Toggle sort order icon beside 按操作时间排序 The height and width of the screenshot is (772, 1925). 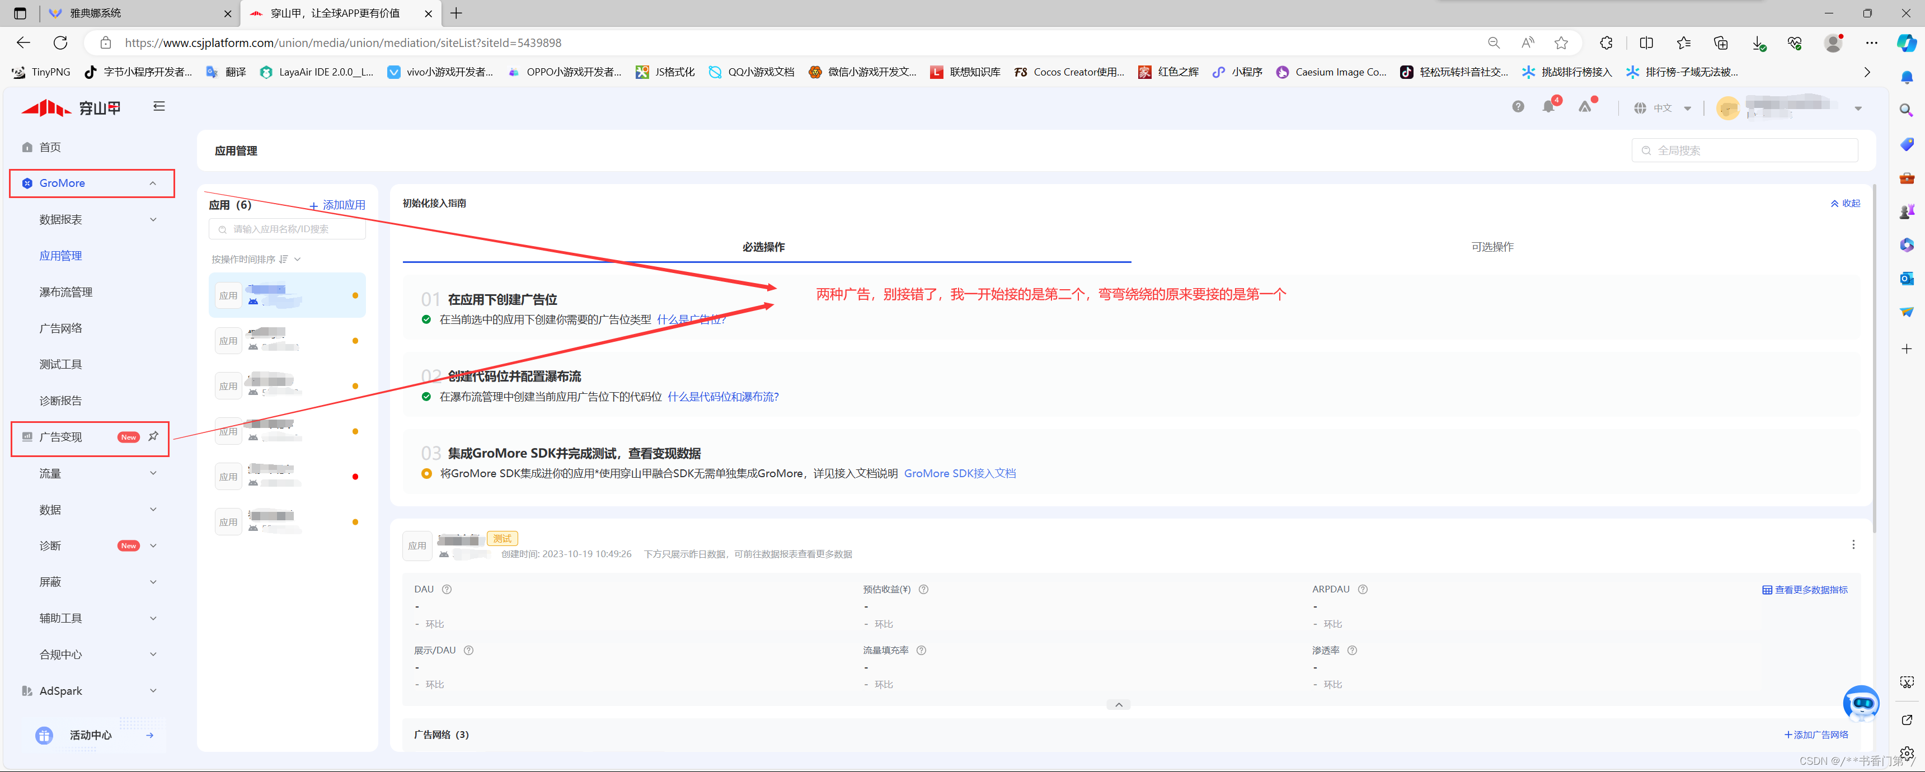pos(283,260)
